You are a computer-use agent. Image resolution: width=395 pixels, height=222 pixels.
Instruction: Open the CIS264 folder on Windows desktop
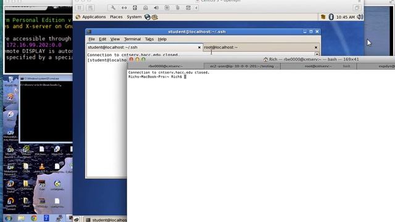pos(26,168)
